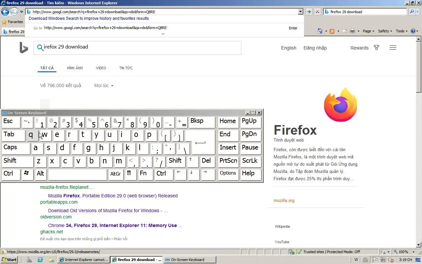Open 'Download Old Versions of Mozilla Firefox' result
This screenshot has height=264, width=422.
point(108,211)
